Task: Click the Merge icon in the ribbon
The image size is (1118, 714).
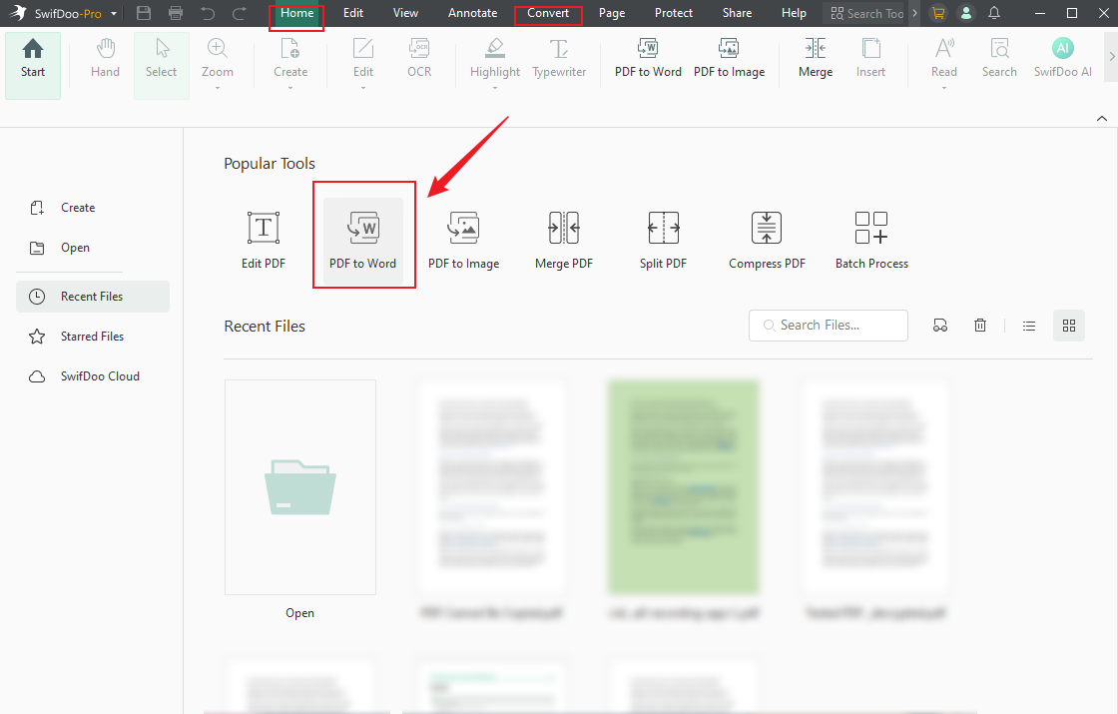Action: pyautogui.click(x=816, y=58)
